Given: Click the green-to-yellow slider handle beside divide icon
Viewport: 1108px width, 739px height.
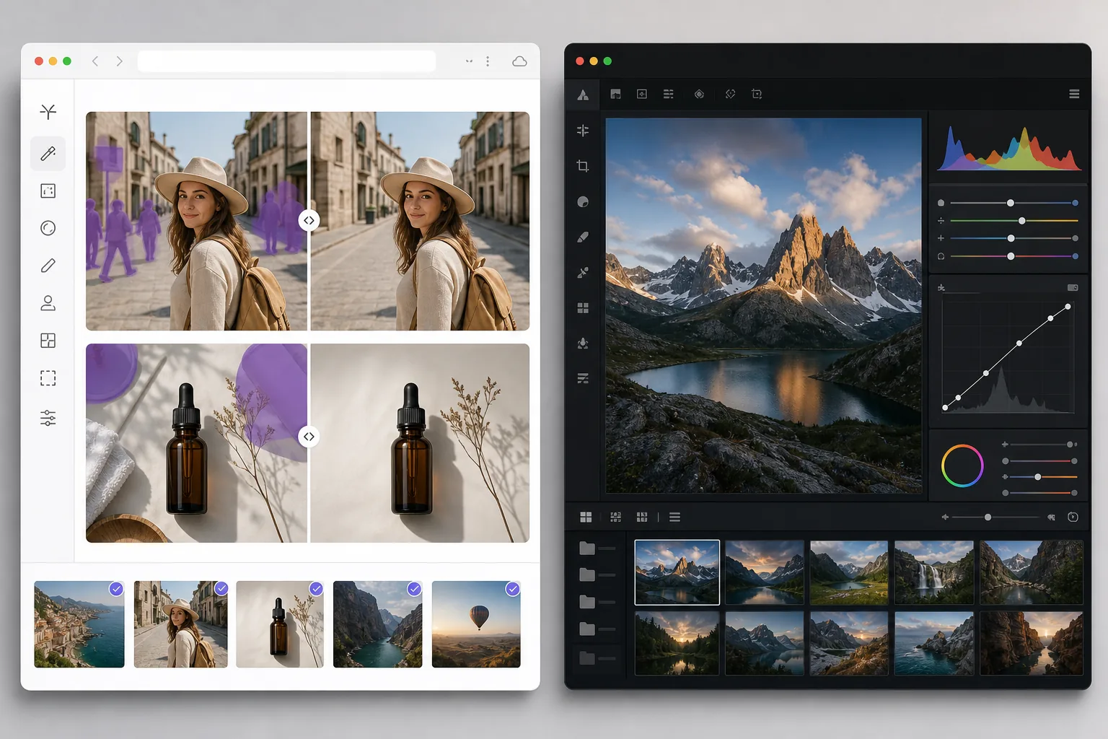Looking at the screenshot, I should [1021, 221].
